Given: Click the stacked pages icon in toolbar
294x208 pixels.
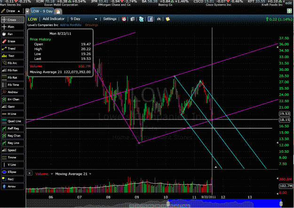Looking at the screenshot, I should pyautogui.click(x=133, y=19).
